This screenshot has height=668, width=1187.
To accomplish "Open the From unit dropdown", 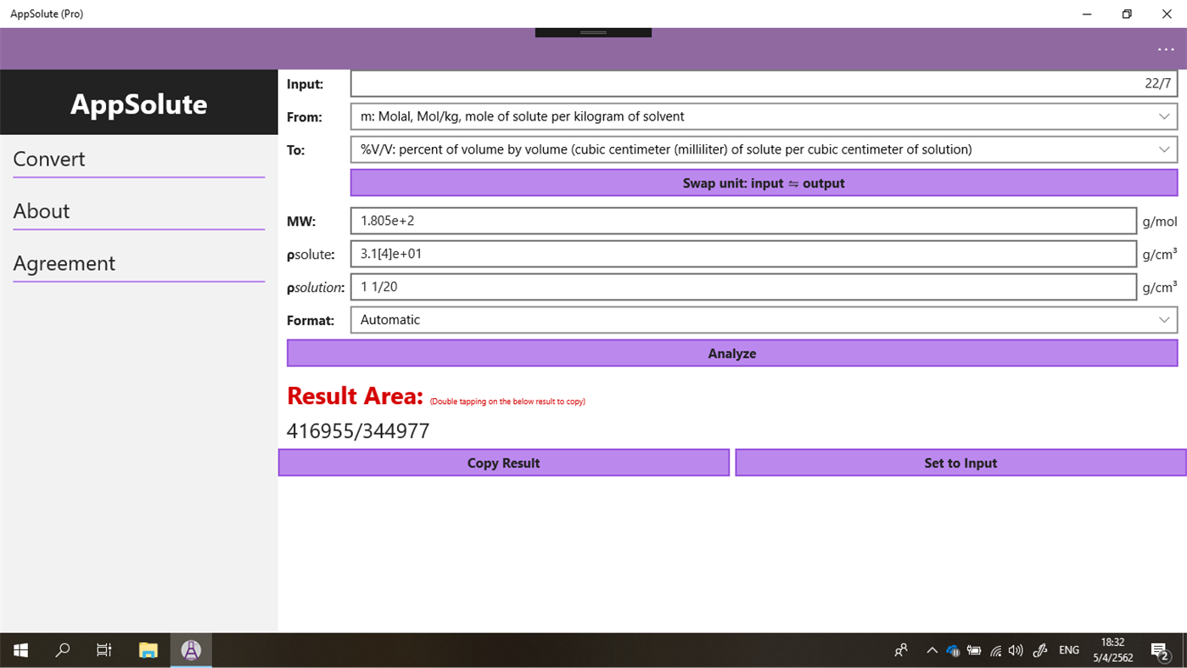I will click(762, 116).
